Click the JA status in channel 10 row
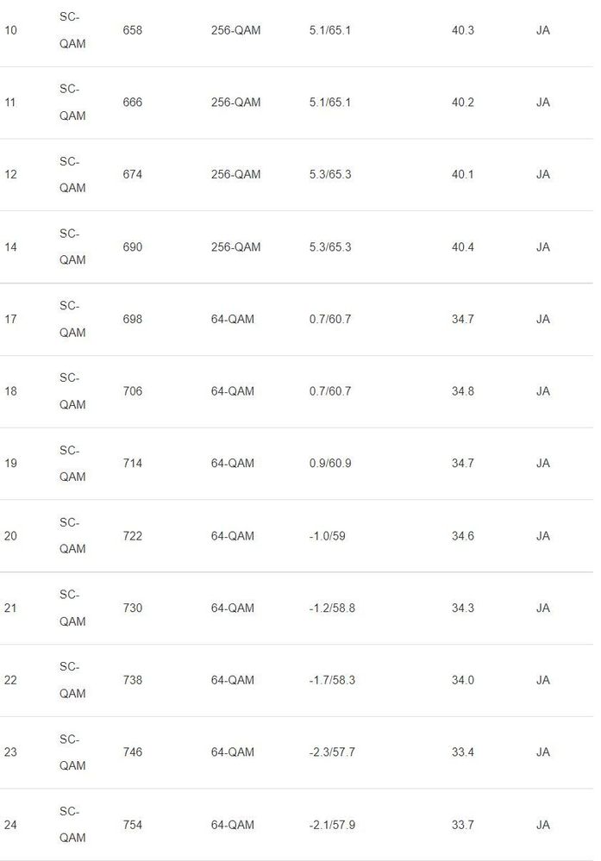The image size is (601, 861). click(x=543, y=30)
